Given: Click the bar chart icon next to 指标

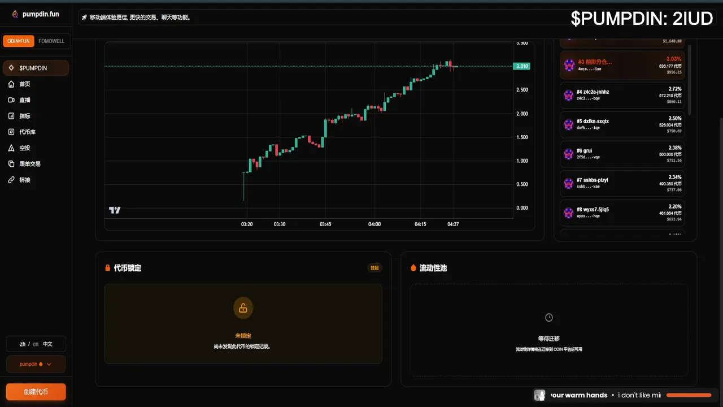Looking at the screenshot, I should click(x=11, y=116).
